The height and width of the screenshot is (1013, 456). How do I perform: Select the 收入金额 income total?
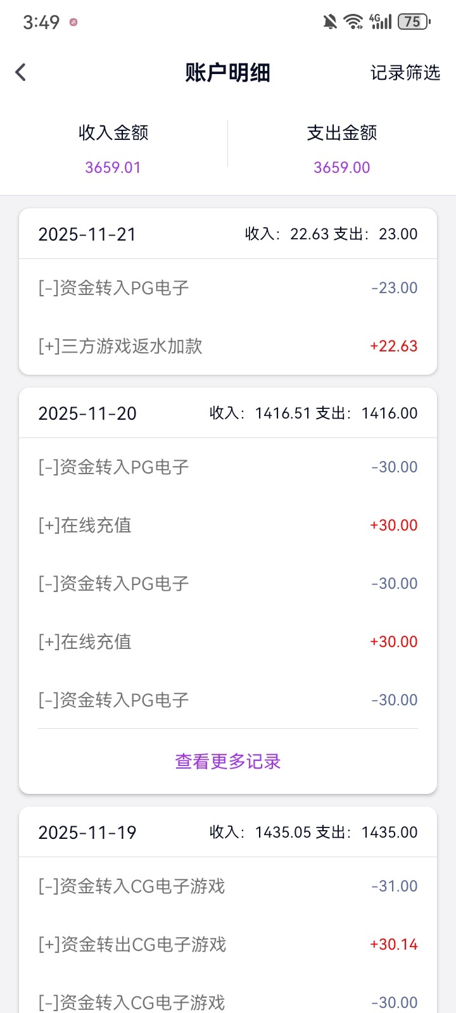click(x=113, y=133)
